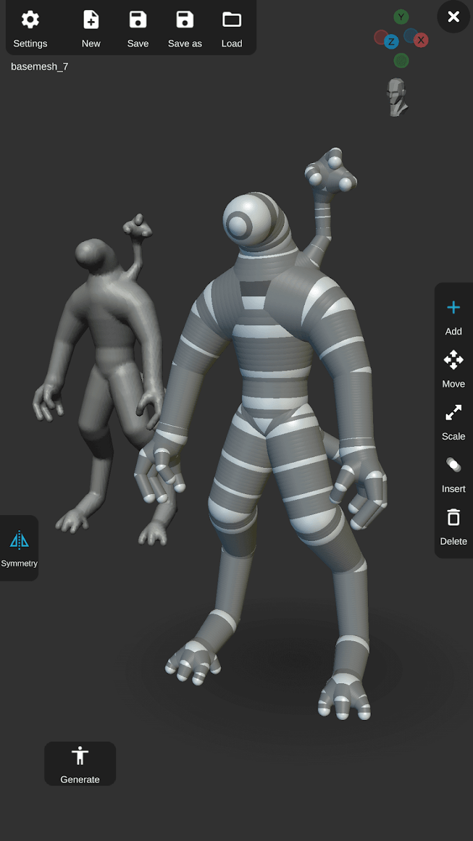Toggle Symmetry mode
This screenshot has height=841, width=473.
point(19,548)
